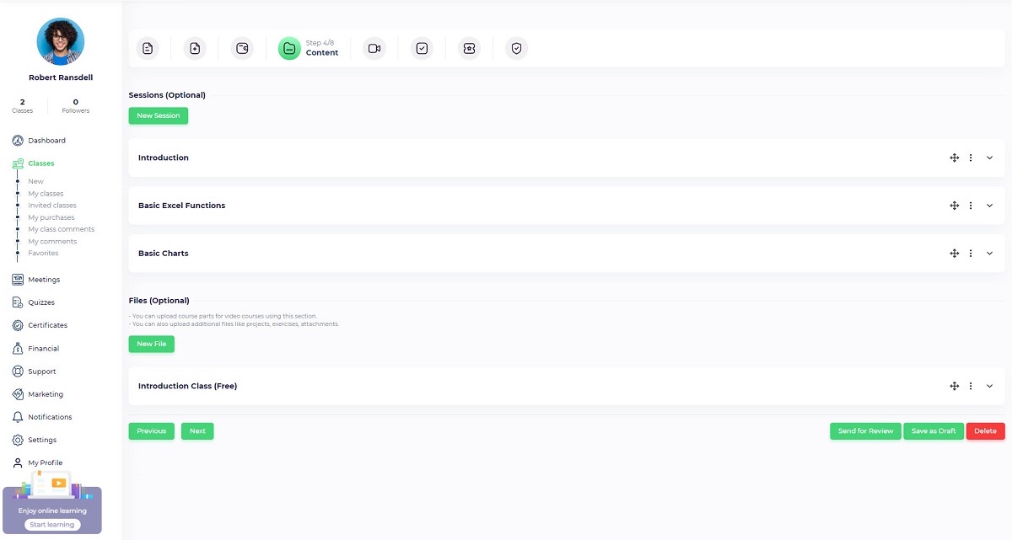Expand the Introduction session panel

point(990,158)
